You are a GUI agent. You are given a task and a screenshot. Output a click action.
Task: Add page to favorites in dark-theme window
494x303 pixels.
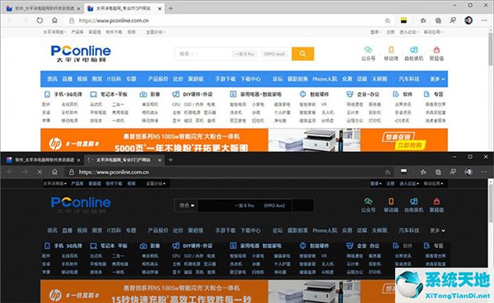click(388, 172)
